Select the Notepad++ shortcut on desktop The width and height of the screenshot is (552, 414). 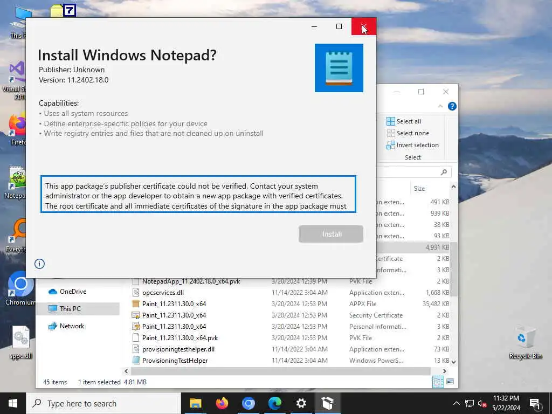15,182
